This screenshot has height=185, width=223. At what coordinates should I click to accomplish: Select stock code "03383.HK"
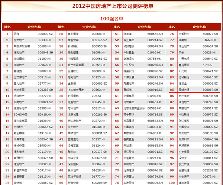pyautogui.click(x=44, y=108)
